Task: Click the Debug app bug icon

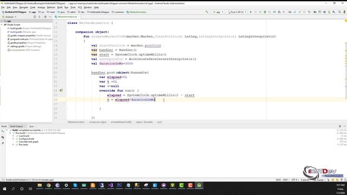Action: click(x=265, y=12)
